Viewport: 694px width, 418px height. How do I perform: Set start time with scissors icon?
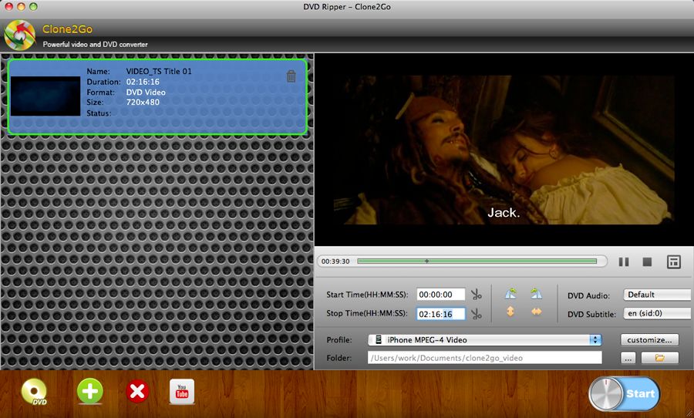477,295
